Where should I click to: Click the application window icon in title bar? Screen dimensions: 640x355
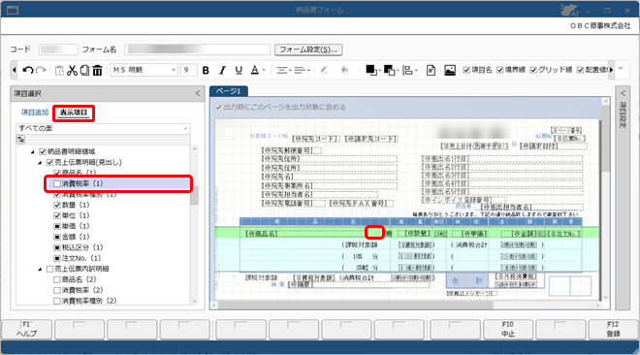[x=13, y=10]
